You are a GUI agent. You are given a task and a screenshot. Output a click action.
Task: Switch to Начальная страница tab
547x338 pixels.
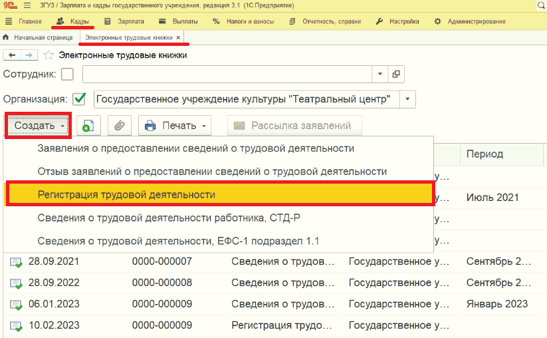click(38, 37)
